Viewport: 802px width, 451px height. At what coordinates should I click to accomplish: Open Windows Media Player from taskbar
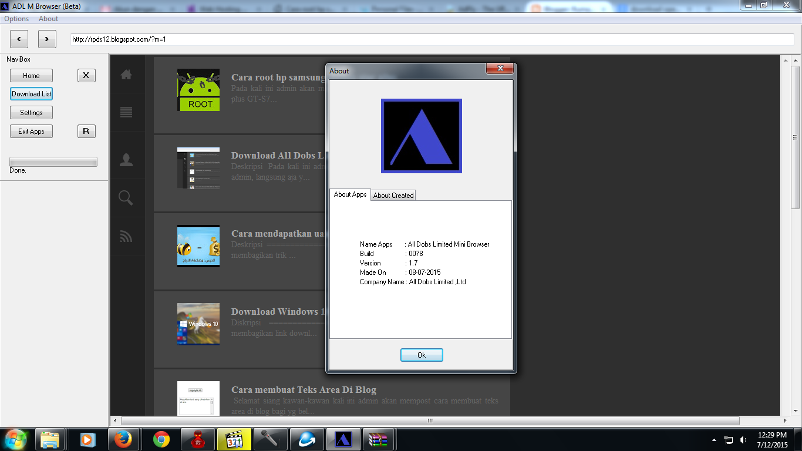87,439
